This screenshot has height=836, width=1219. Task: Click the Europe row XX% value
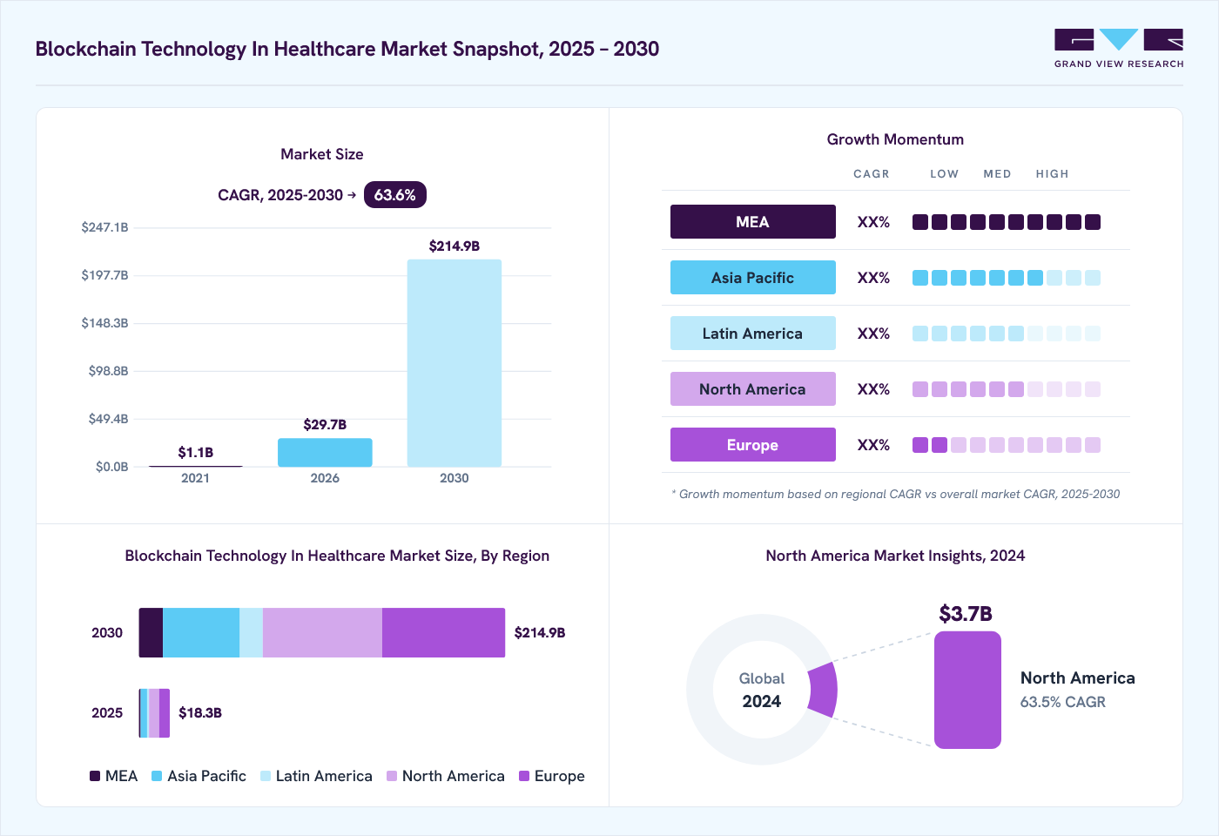click(x=873, y=445)
